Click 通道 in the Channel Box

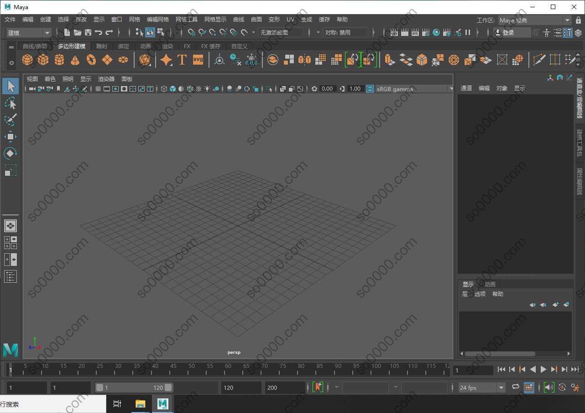point(466,88)
